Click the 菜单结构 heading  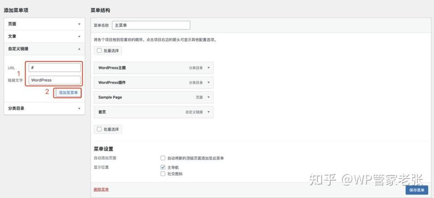[x=100, y=11]
